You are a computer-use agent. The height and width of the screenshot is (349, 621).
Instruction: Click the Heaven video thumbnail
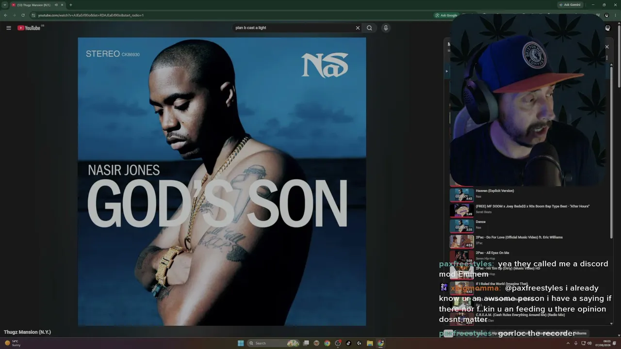pos(461,194)
